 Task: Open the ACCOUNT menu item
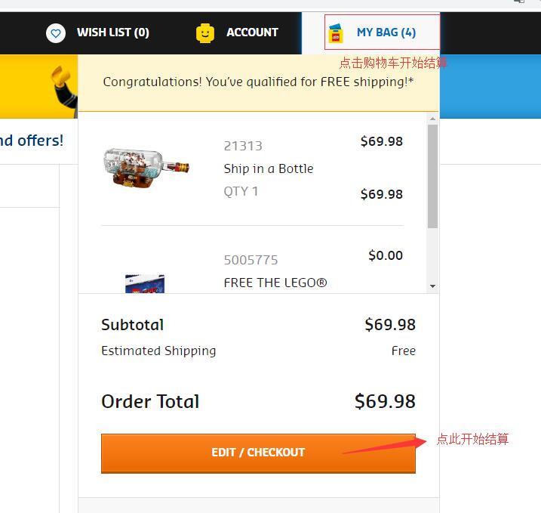[252, 32]
